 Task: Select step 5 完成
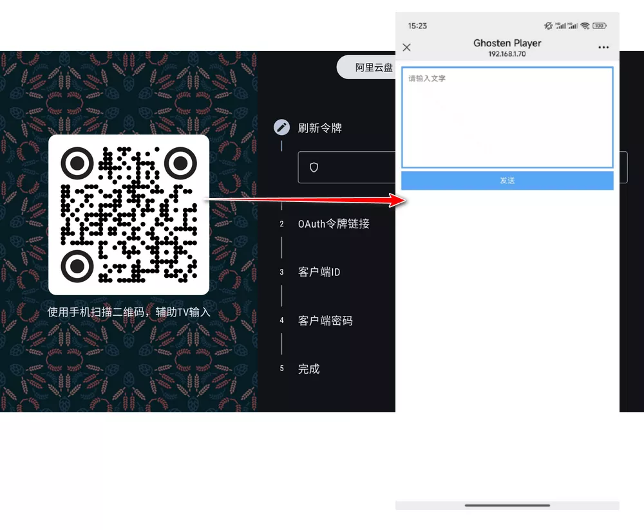(x=308, y=369)
